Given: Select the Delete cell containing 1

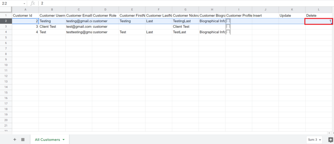Looking at the screenshot, I should pyautogui.click(x=319, y=21).
